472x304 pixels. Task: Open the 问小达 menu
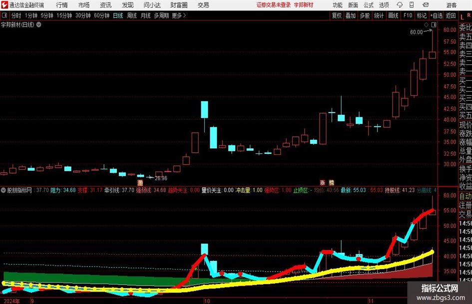pos(152,5)
